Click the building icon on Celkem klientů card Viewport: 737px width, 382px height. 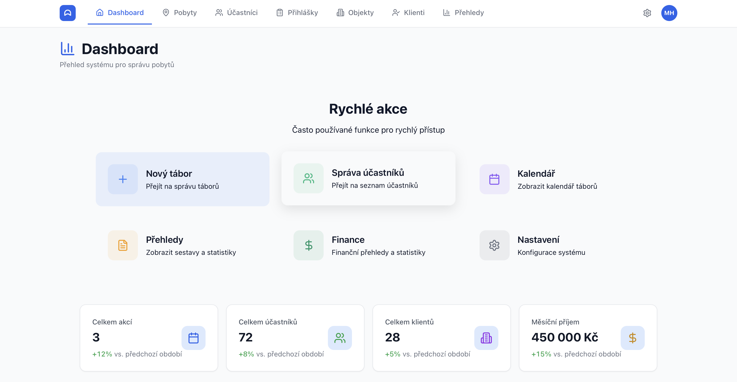coord(486,338)
